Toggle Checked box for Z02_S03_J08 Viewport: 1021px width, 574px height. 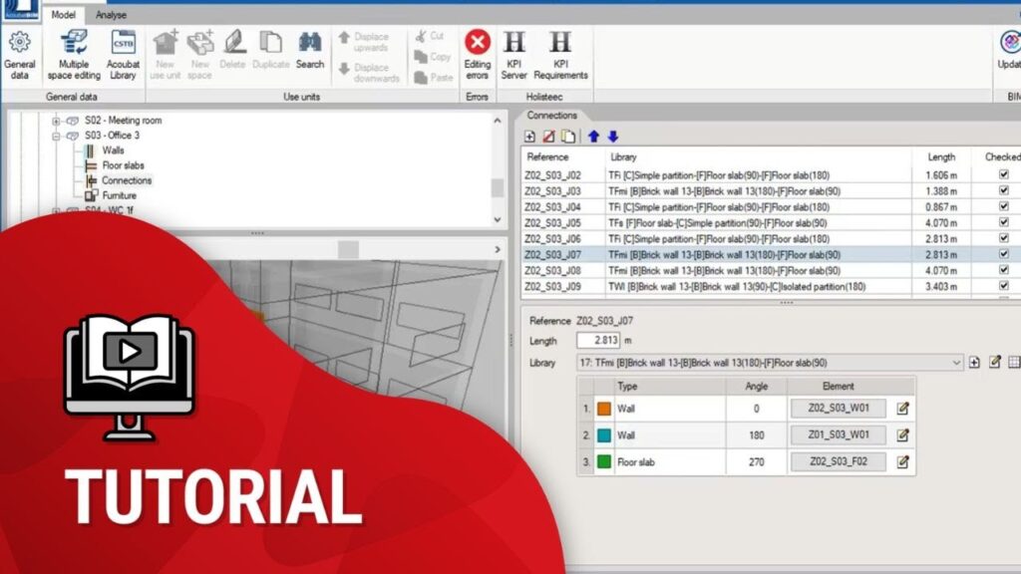click(1003, 270)
